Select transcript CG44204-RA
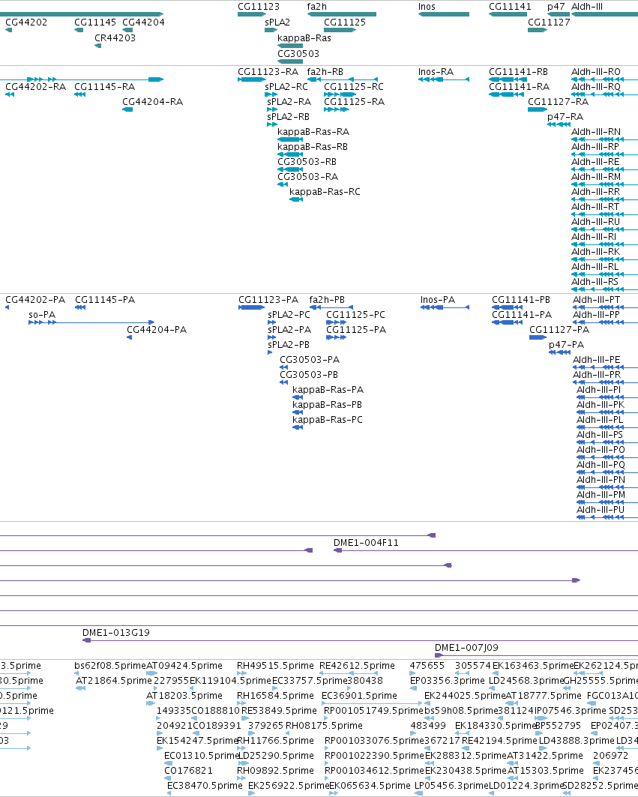638x797 pixels. (x=152, y=102)
